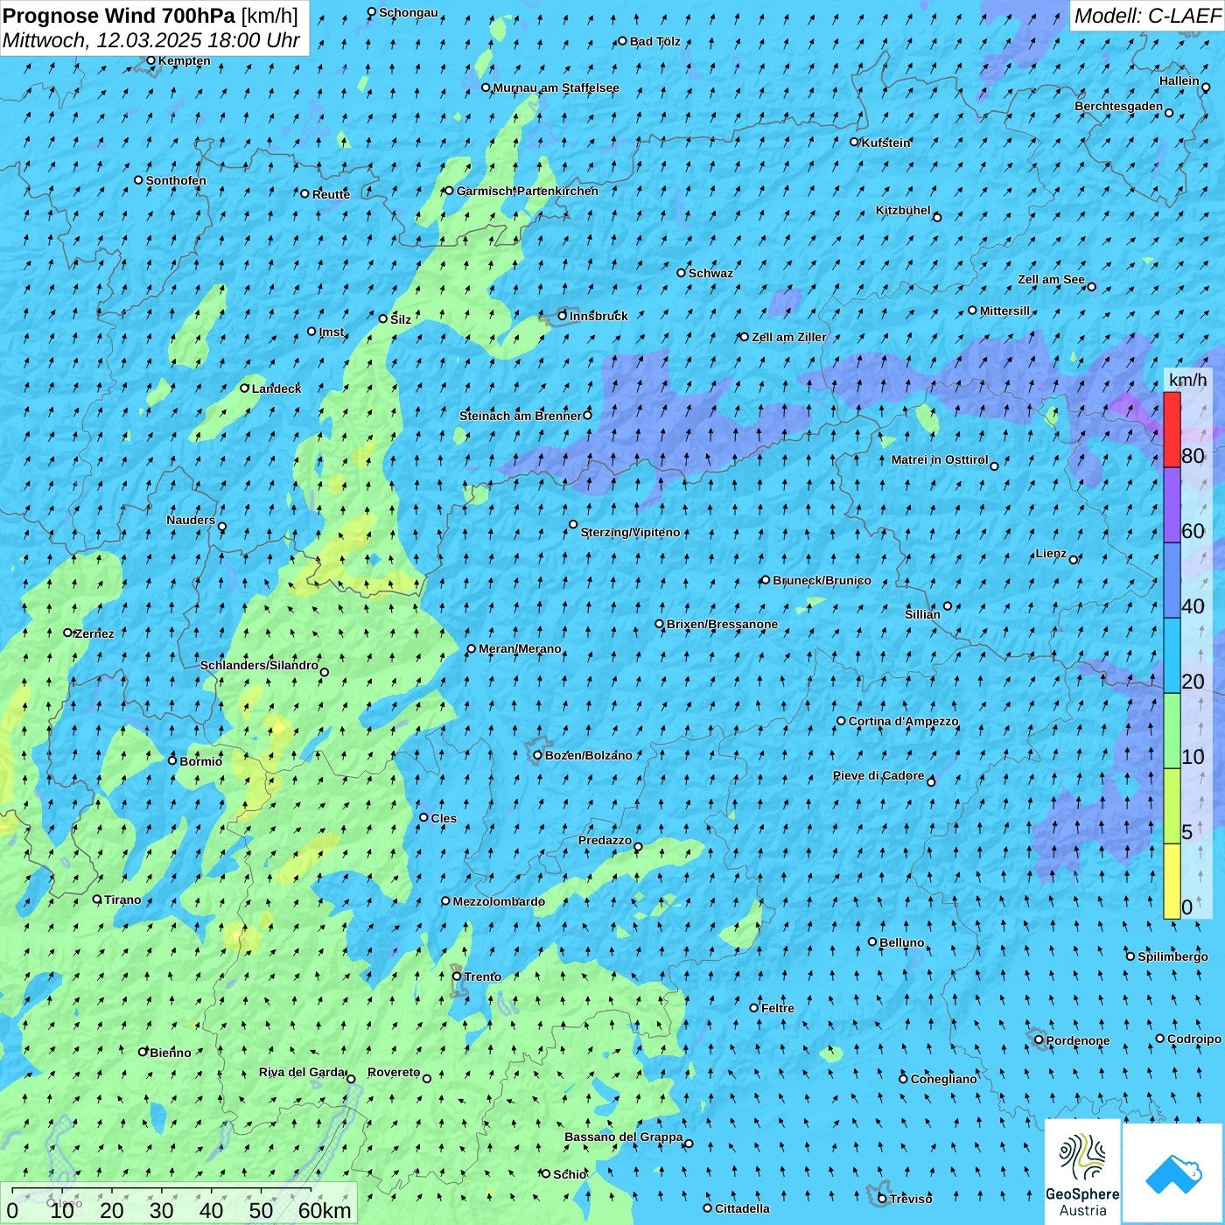Click the 'Sillian' label
Viewport: 1225px width, 1225px height.
pos(922,614)
